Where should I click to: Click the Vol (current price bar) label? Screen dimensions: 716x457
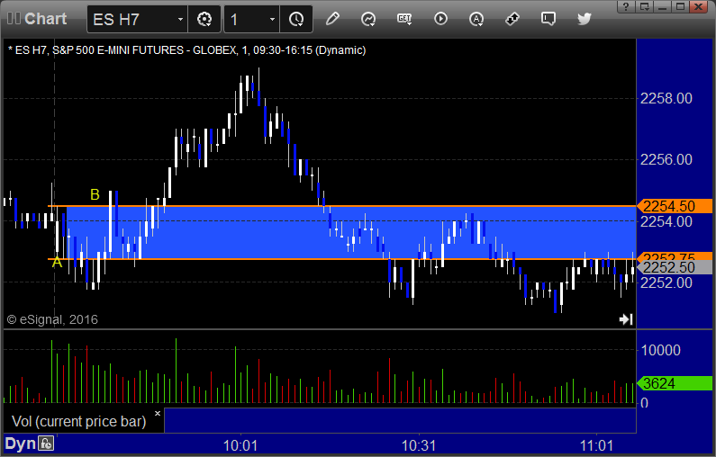tap(78, 421)
